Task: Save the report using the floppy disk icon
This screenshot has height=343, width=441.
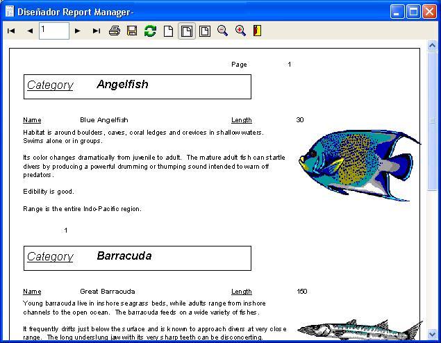Action: (132, 31)
